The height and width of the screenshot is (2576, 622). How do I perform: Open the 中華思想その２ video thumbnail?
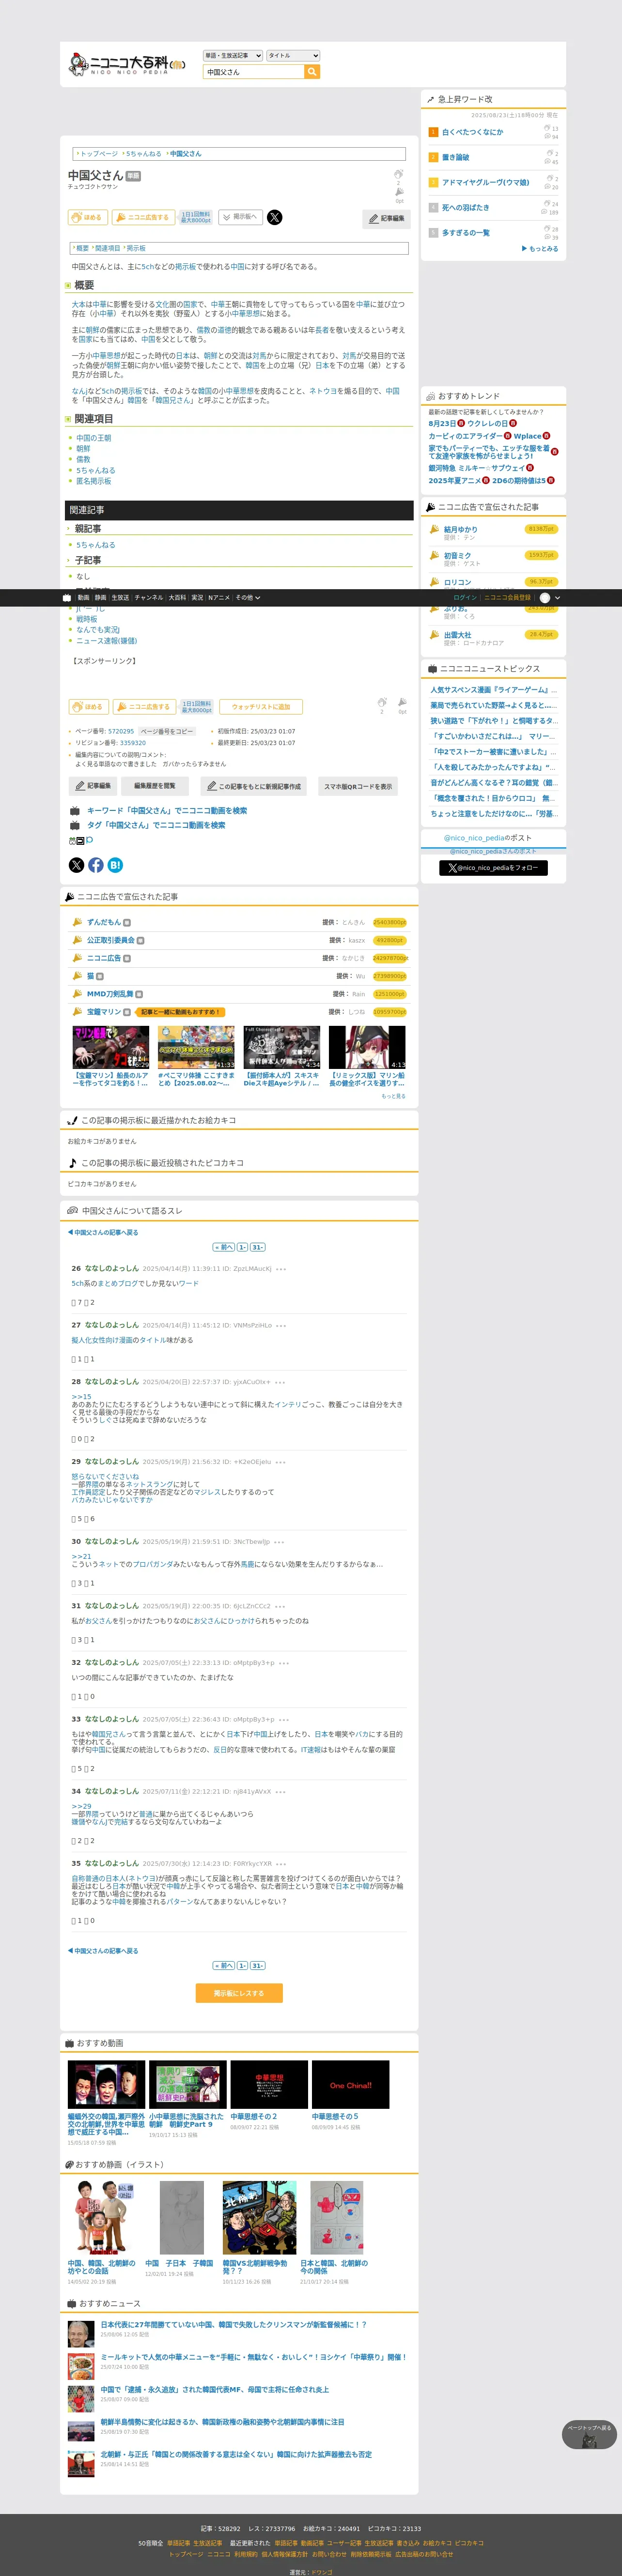[269, 2084]
